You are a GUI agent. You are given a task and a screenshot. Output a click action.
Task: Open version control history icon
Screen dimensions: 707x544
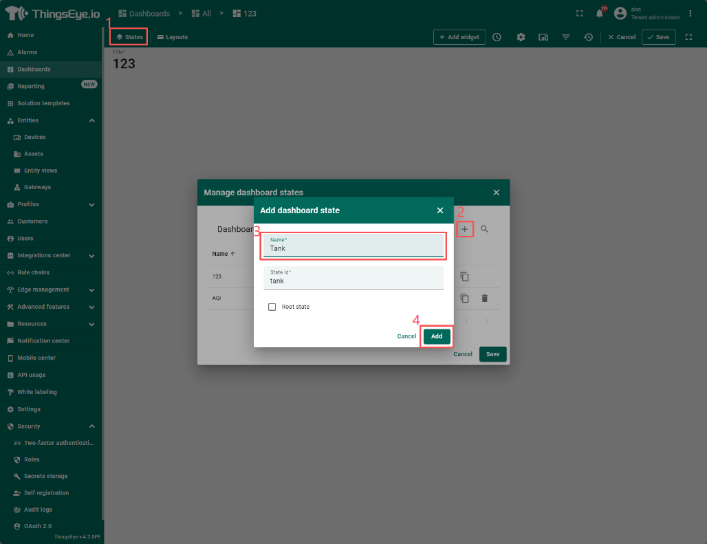click(588, 37)
